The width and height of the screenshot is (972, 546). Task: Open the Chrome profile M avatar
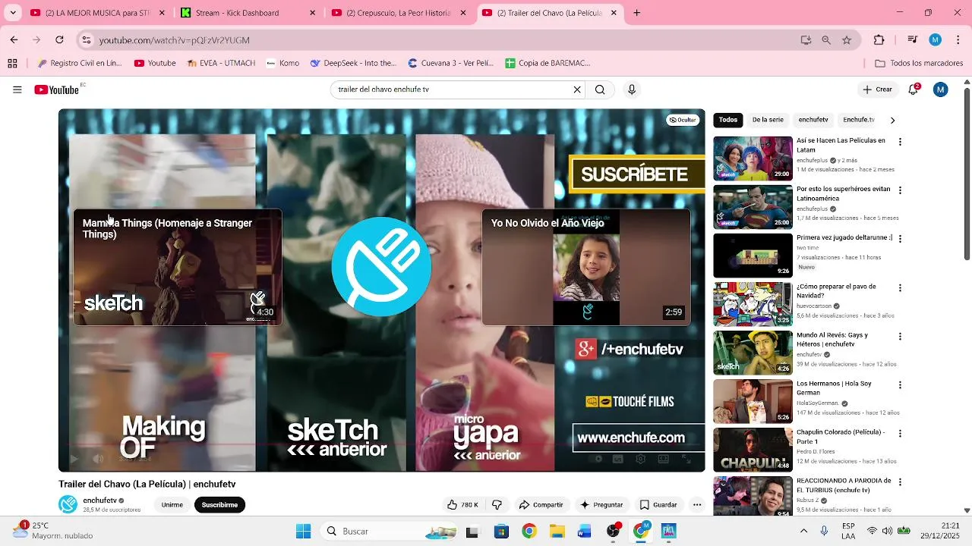935,40
